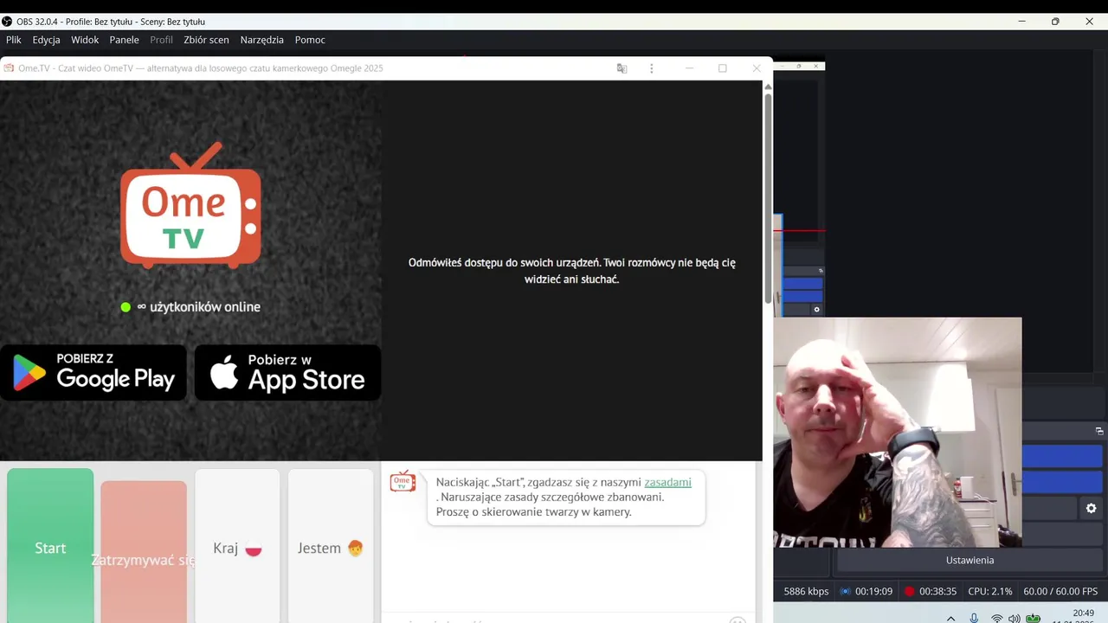Click the webcam preview in OBS
The height and width of the screenshot is (623, 1108).
tap(898, 432)
